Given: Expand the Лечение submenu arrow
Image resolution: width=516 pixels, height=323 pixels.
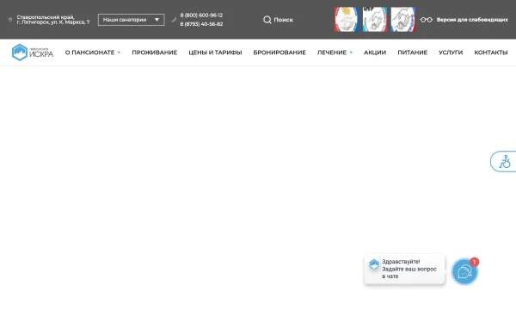Looking at the screenshot, I should [x=351, y=53].
